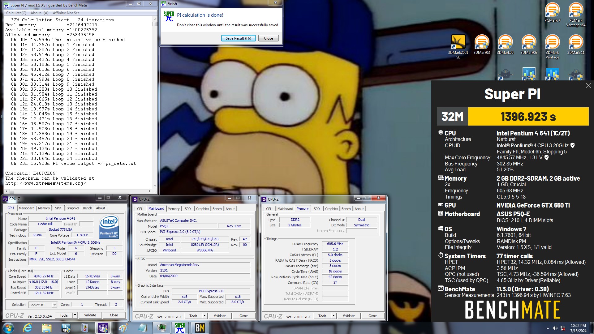Open the warning notebook taskbar icon

pos(84,328)
